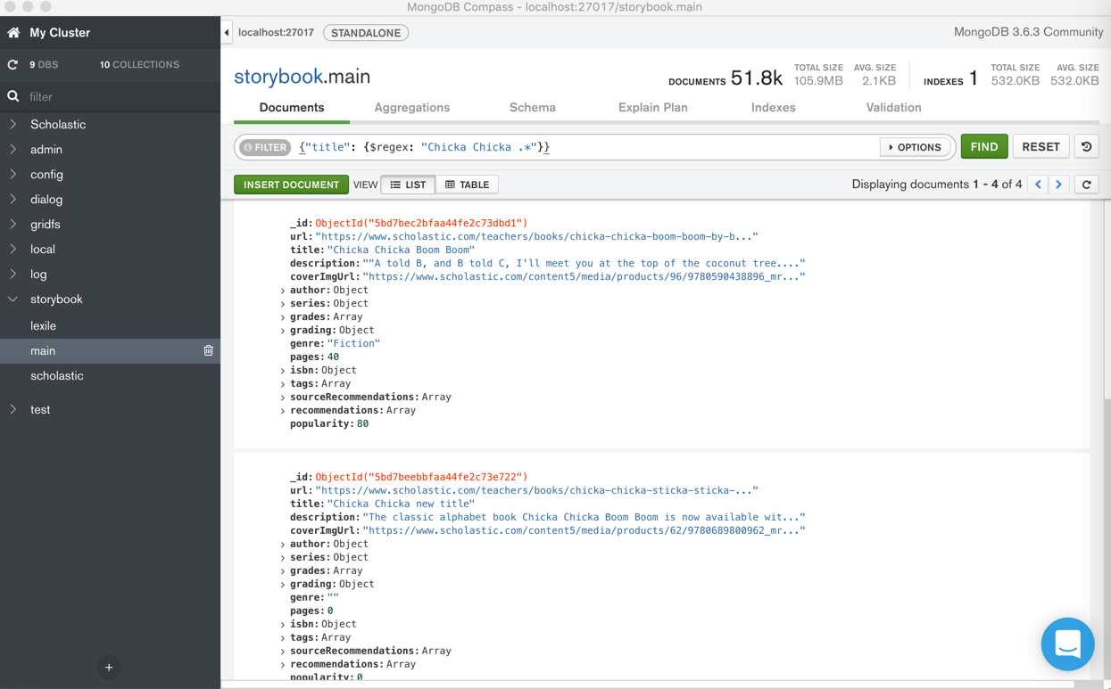Image resolution: width=1111 pixels, height=689 pixels.
Task: Click title "Chicka Chicka new title"
Action: coord(401,504)
